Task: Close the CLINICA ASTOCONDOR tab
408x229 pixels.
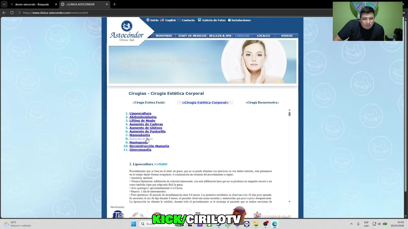Action: point(107,4)
